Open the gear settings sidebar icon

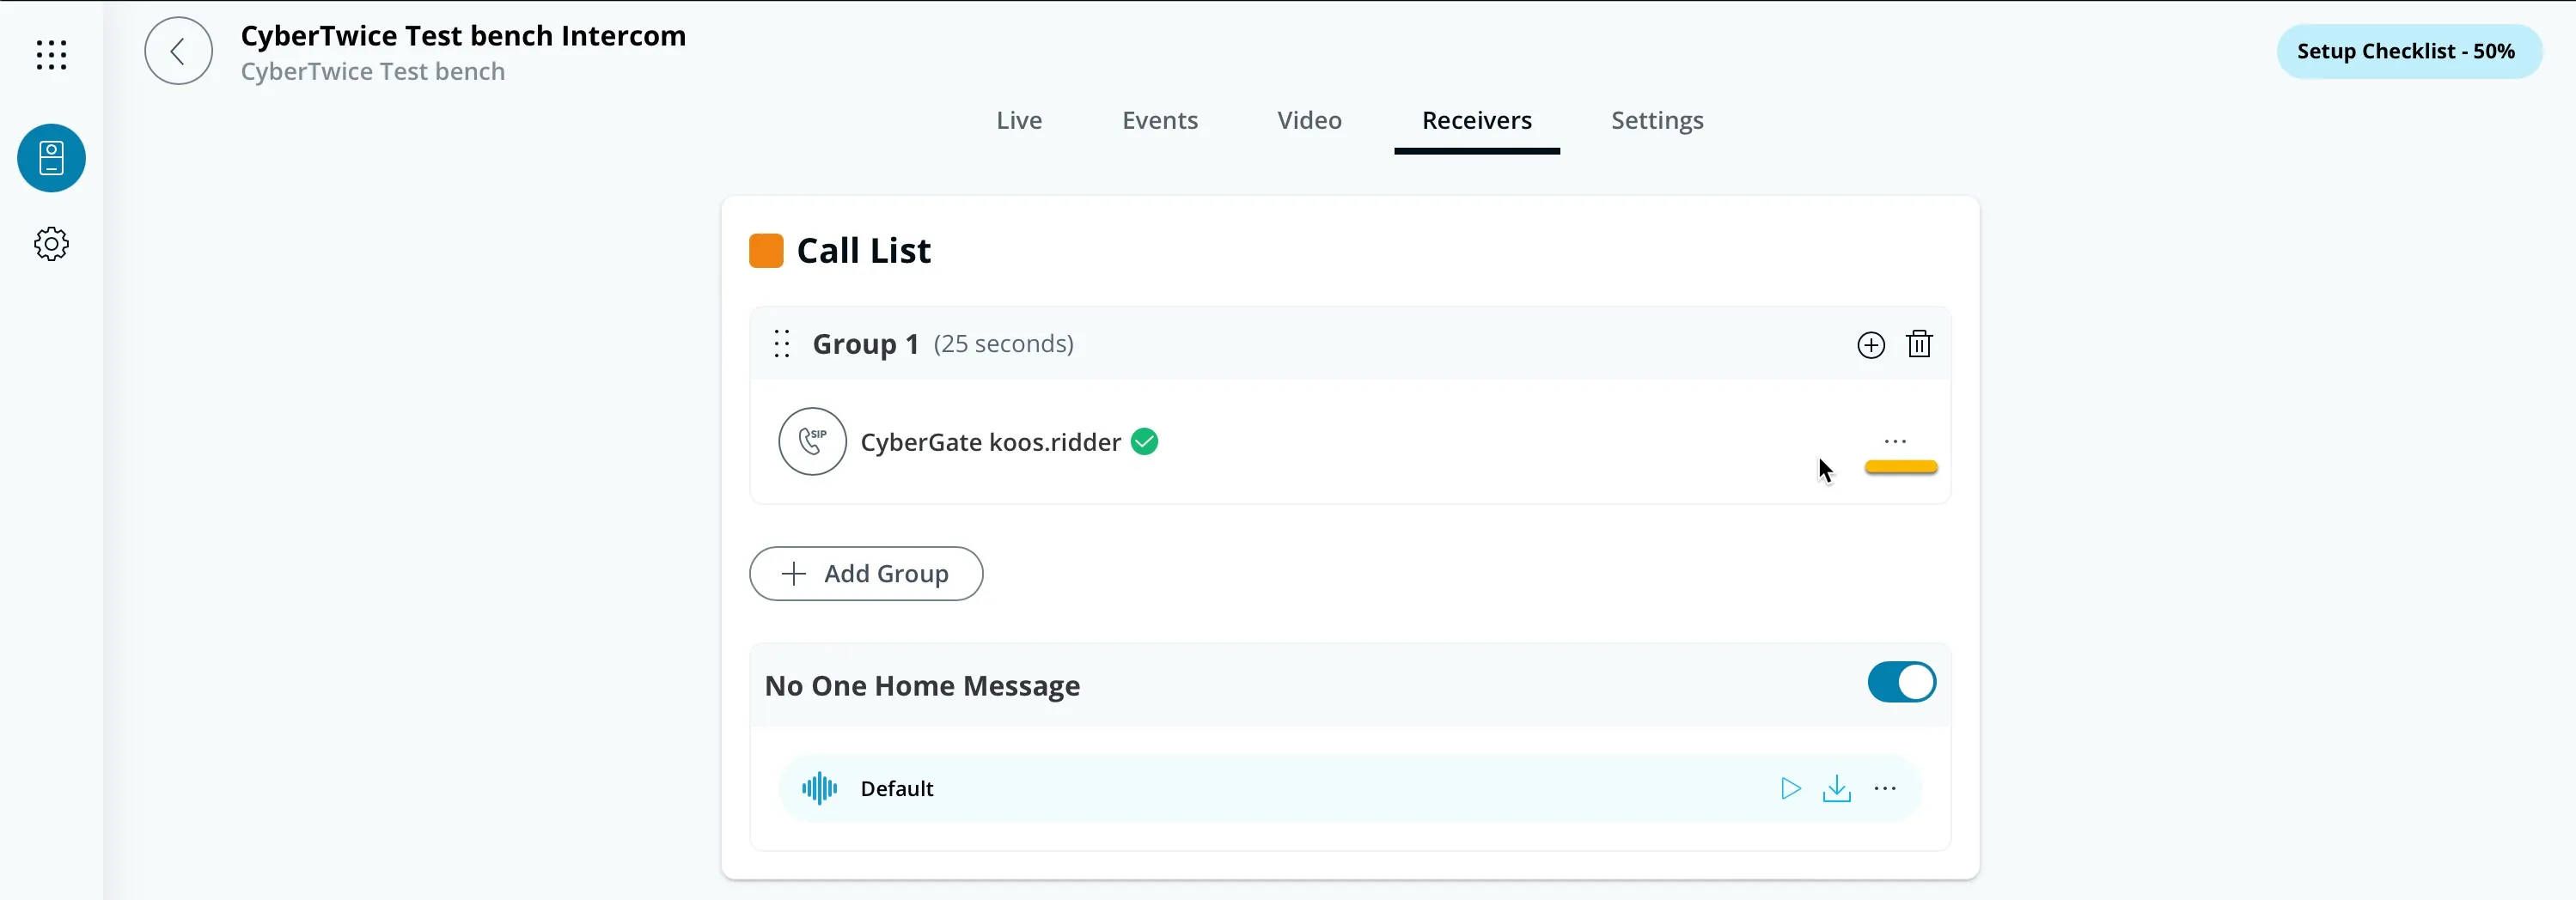click(51, 244)
